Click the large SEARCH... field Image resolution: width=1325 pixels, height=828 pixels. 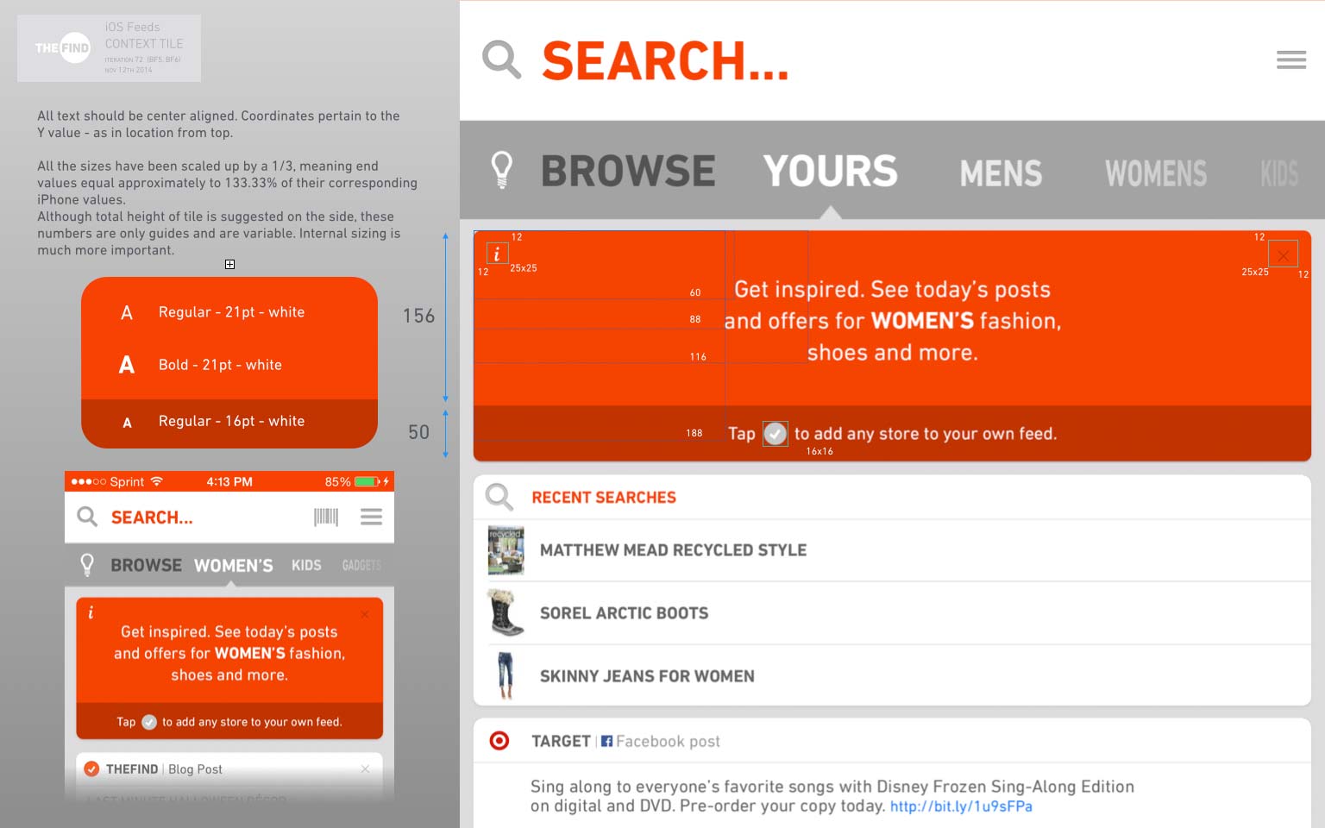[665, 61]
